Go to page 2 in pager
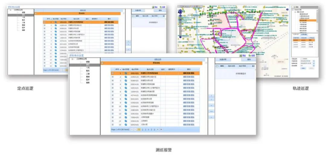The height and width of the screenshot is (156, 326). pos(142,129)
